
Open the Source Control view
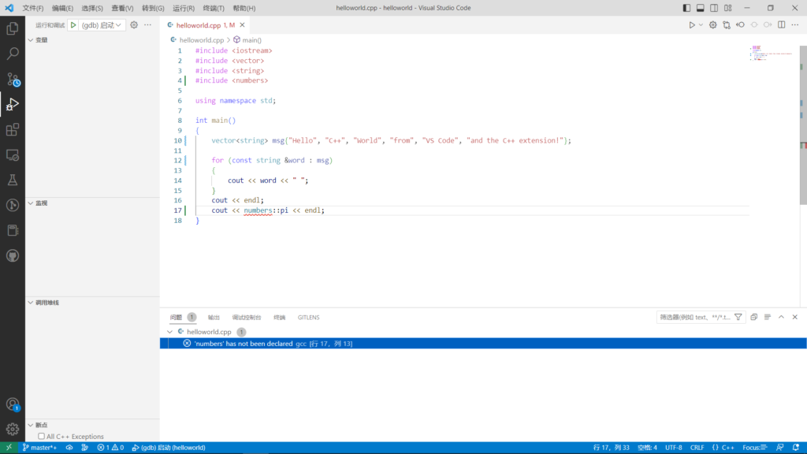click(x=13, y=80)
